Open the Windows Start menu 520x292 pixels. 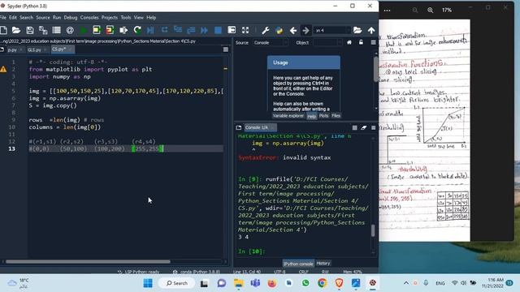[x=148, y=283]
